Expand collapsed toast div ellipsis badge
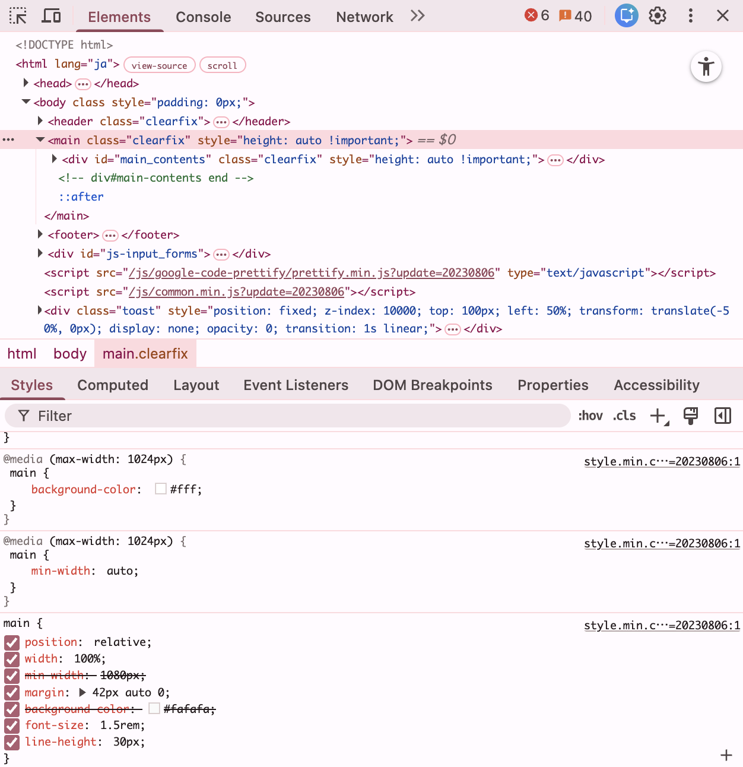The width and height of the screenshot is (743, 767). tap(453, 329)
